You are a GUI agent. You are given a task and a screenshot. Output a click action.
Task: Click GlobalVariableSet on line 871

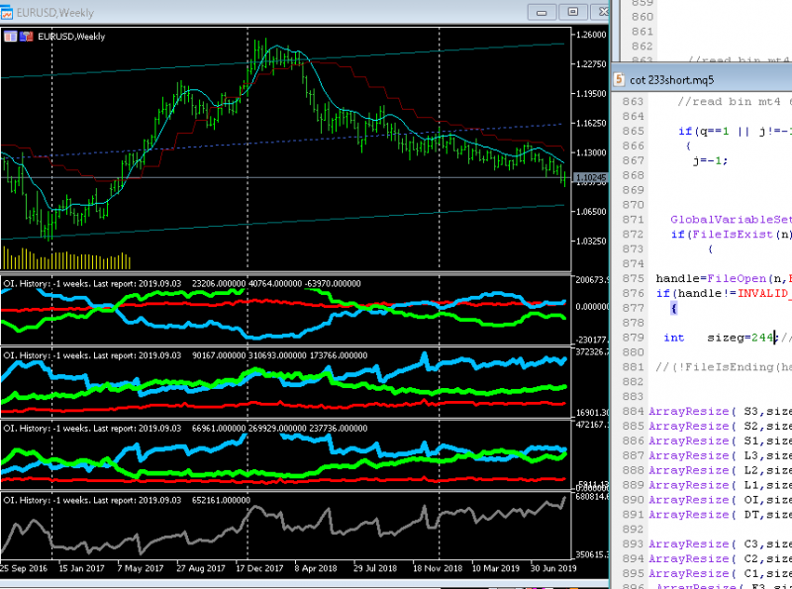(732, 220)
